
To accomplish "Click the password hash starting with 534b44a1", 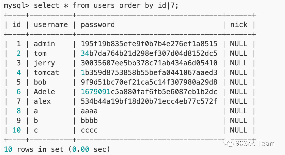I will pyautogui.click(x=149, y=101).
